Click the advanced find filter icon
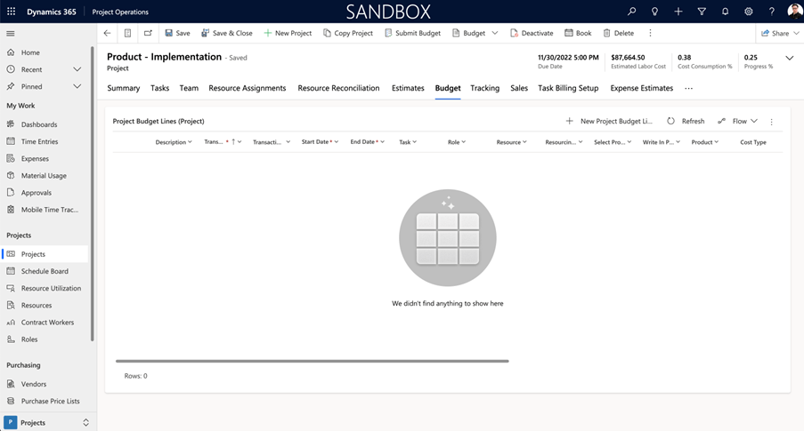The image size is (804, 431). click(x=702, y=12)
